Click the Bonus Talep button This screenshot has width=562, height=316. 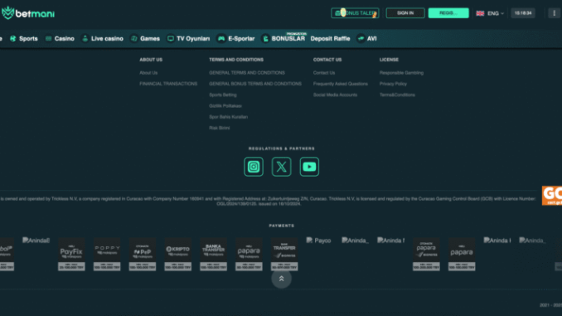click(x=355, y=13)
